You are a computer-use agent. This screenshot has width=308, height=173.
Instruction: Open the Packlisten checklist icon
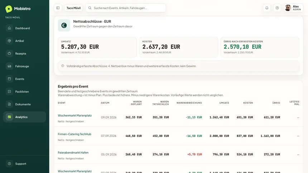[9, 92]
